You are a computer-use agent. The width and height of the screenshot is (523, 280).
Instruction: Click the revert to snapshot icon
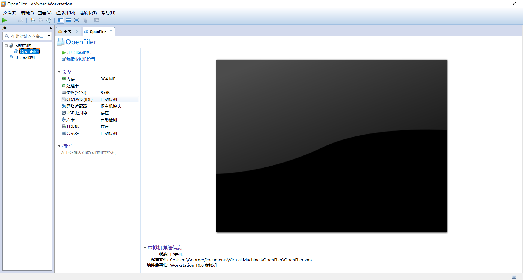click(x=41, y=20)
